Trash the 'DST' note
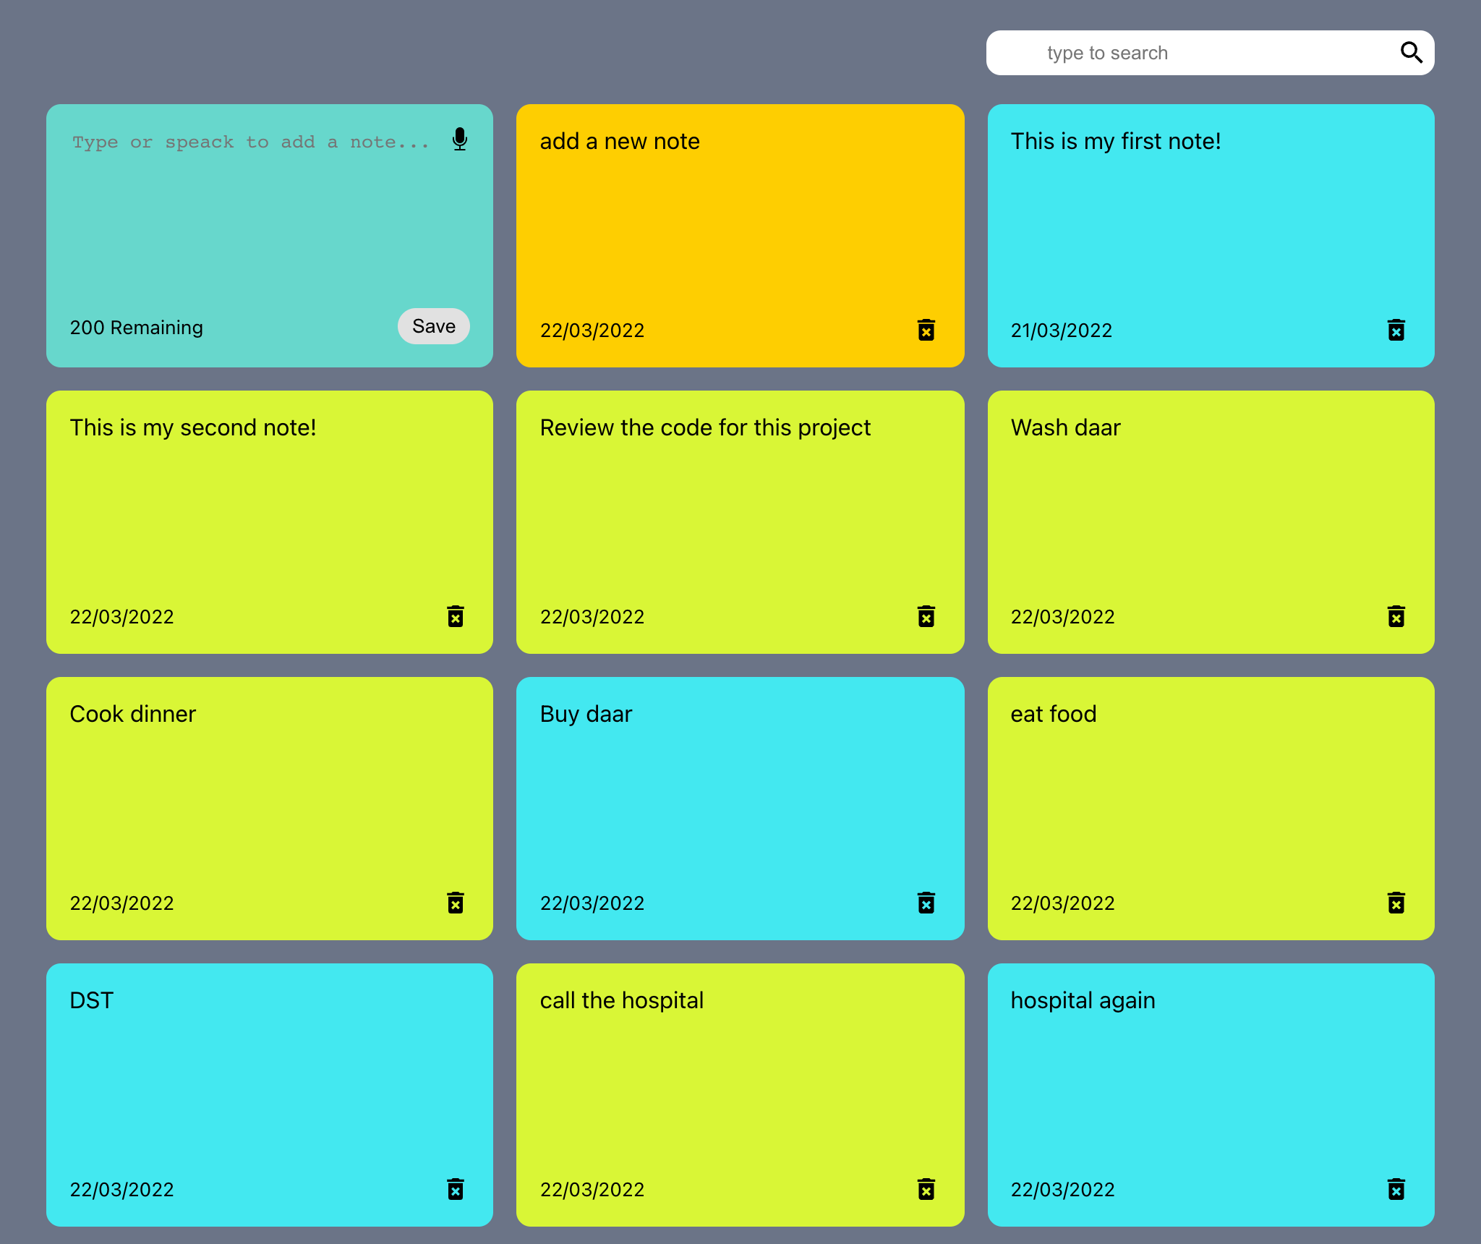The height and width of the screenshot is (1244, 1481). tap(455, 1189)
